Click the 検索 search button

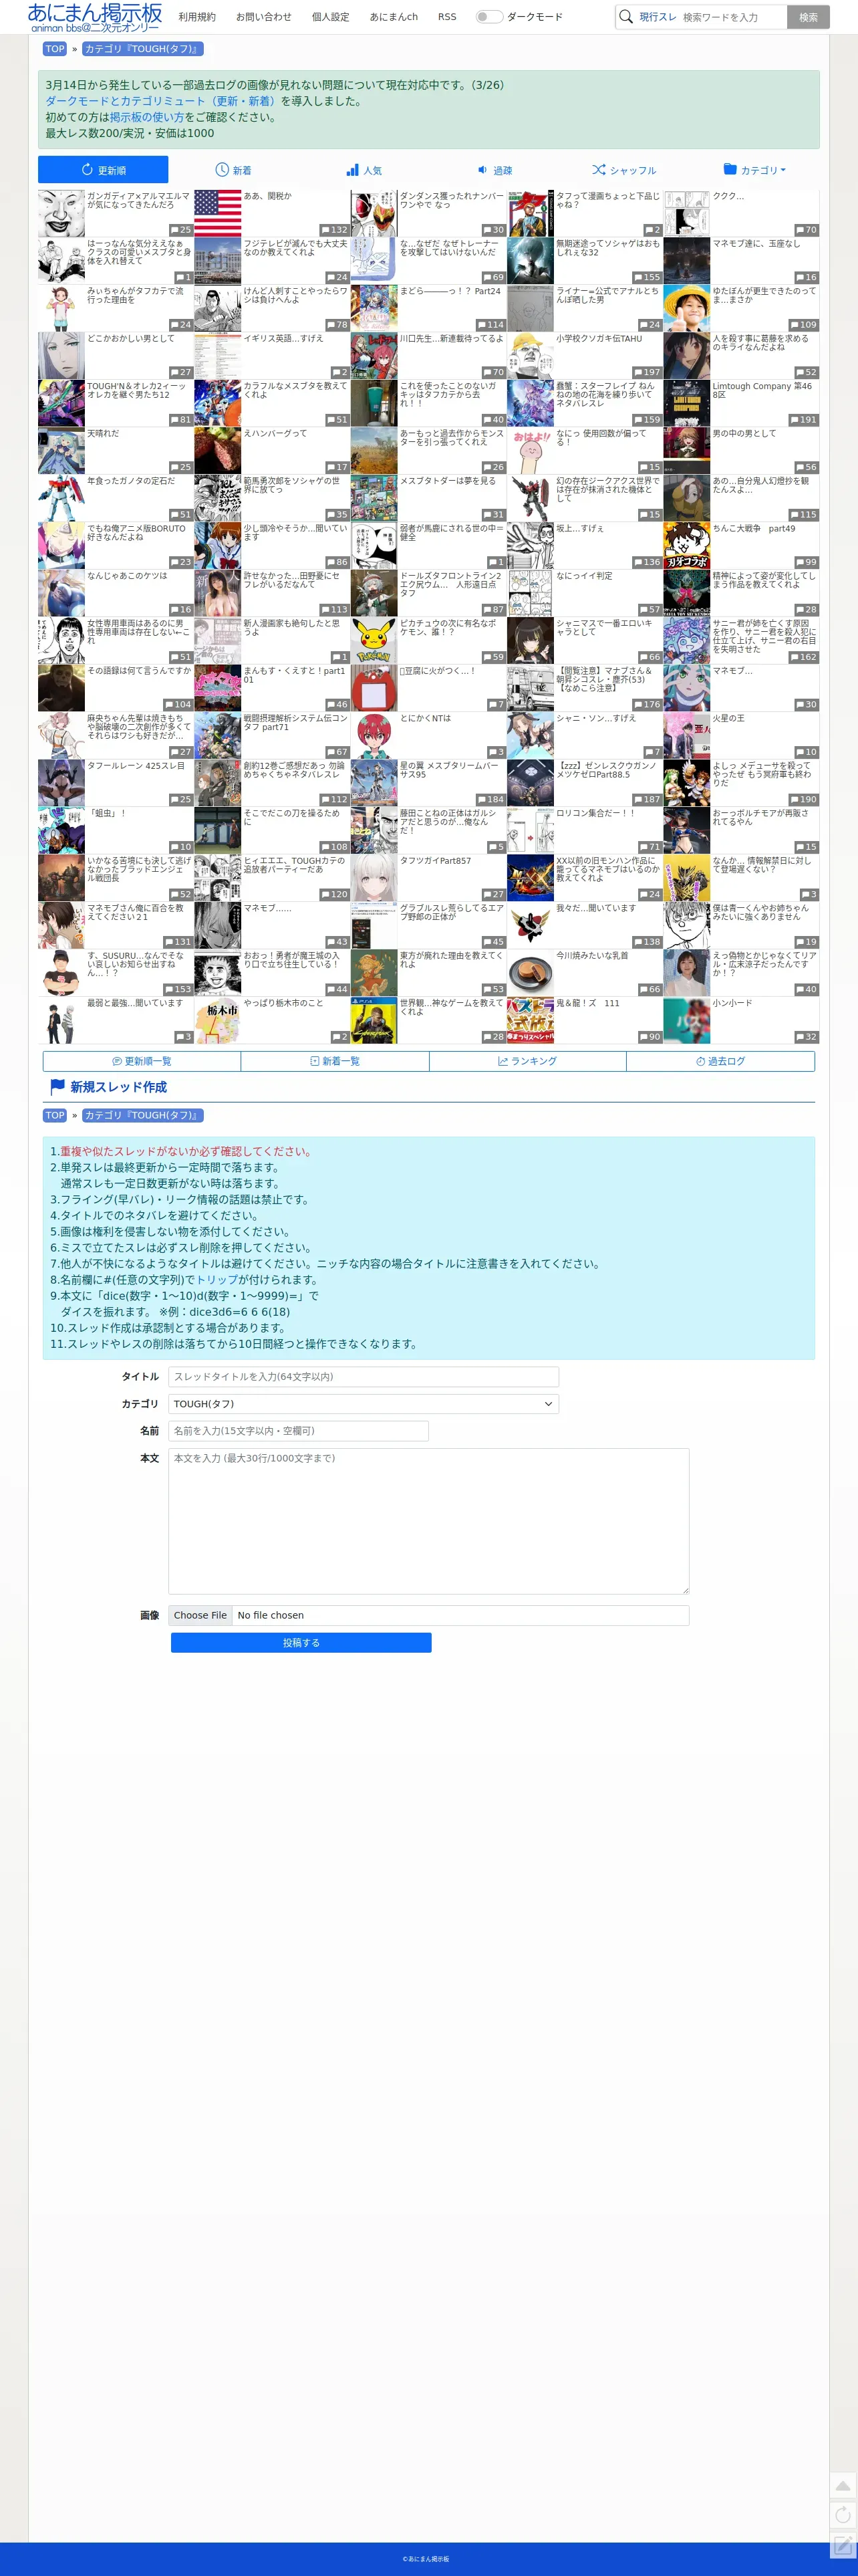tap(808, 17)
